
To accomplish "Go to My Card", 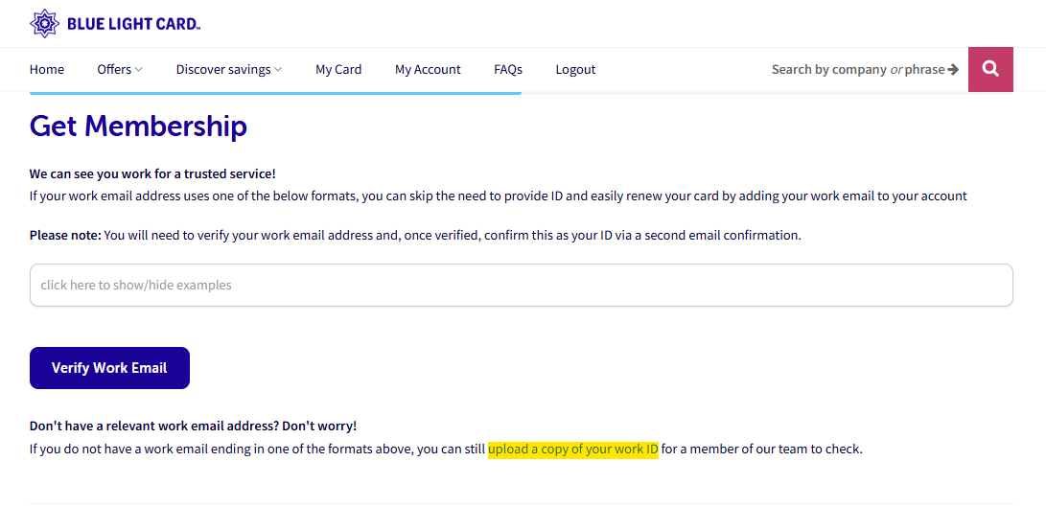I will pos(338,69).
